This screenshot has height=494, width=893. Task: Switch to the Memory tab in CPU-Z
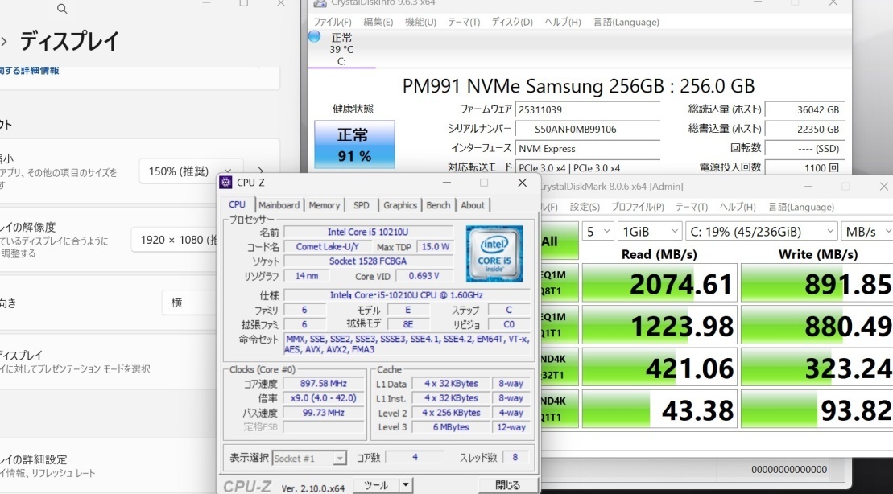pos(325,205)
